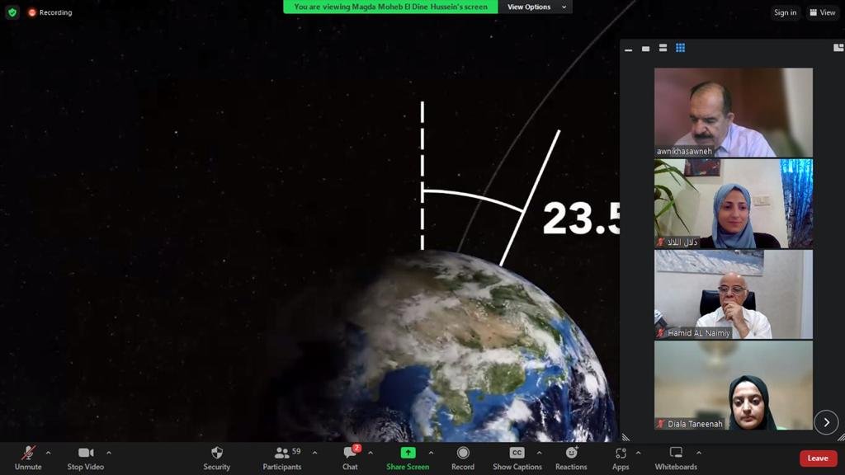Screen dimensions: 845x475
Task: Expand share options arrow beside Share Screen
Action: click(431, 453)
